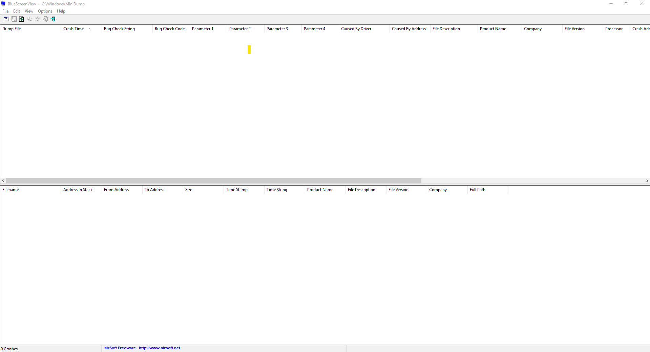Click File Description header in upper crash pane

[x=454, y=29]
